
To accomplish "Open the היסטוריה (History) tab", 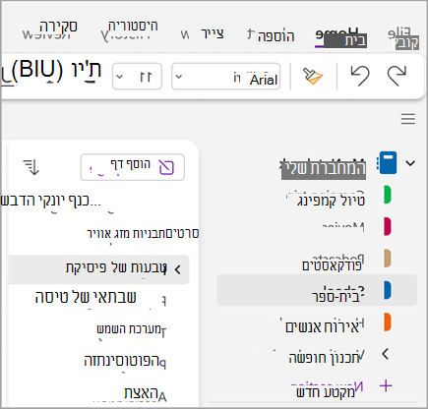I will click(x=133, y=26).
